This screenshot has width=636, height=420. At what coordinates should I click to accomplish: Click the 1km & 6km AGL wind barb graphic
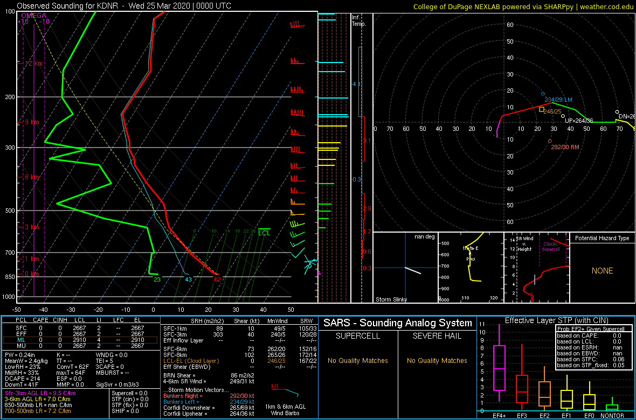pos(285,391)
